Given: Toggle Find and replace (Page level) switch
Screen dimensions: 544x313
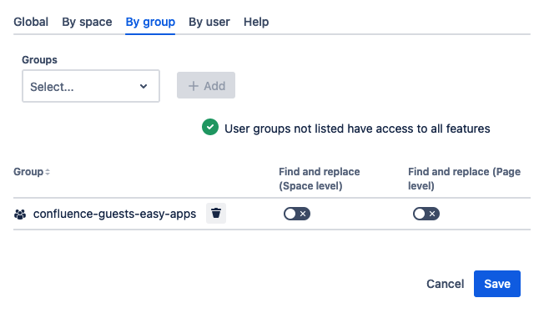Looking at the screenshot, I should tap(426, 214).
